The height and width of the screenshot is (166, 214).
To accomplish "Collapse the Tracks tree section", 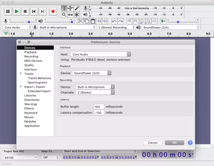I will point(21,74).
